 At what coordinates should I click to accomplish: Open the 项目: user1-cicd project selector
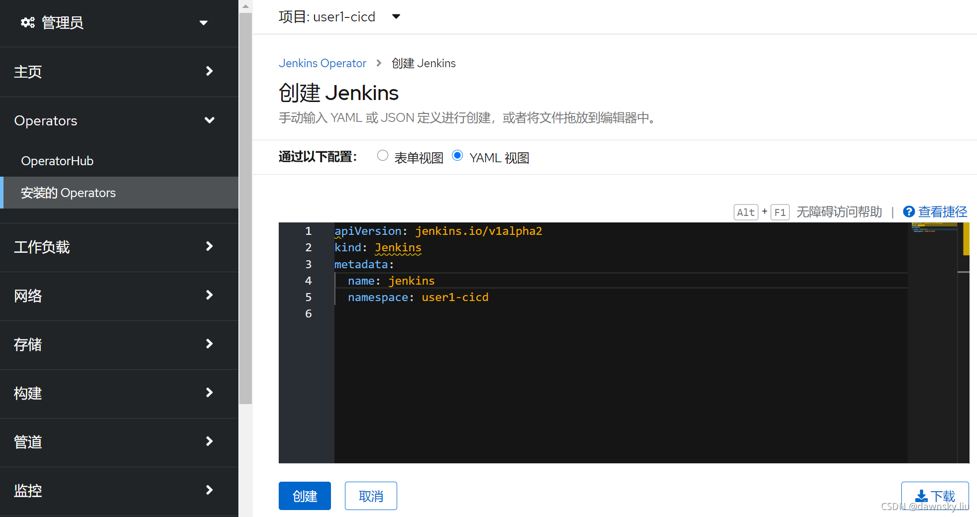tap(339, 17)
